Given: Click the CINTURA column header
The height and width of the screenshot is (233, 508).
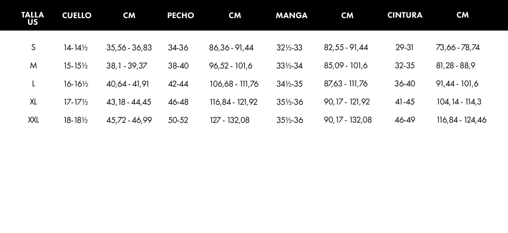Looking at the screenshot, I should (x=405, y=15).
